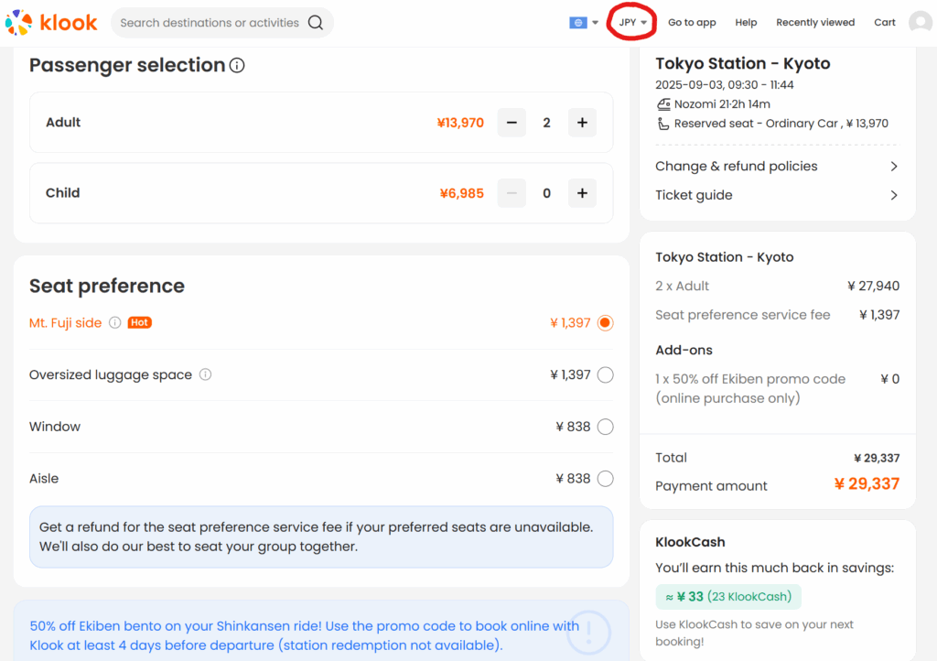Click info icon next to Mt. Fuji side
This screenshot has height=661, width=937.
coord(115,323)
